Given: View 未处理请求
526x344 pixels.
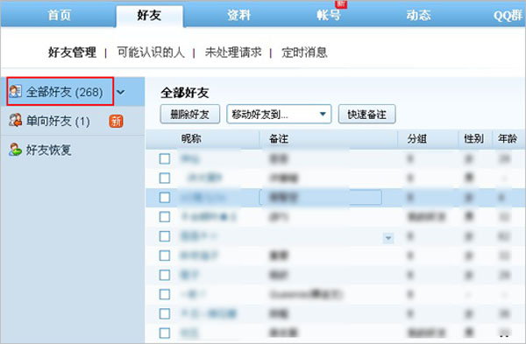Looking at the screenshot, I should (x=233, y=53).
